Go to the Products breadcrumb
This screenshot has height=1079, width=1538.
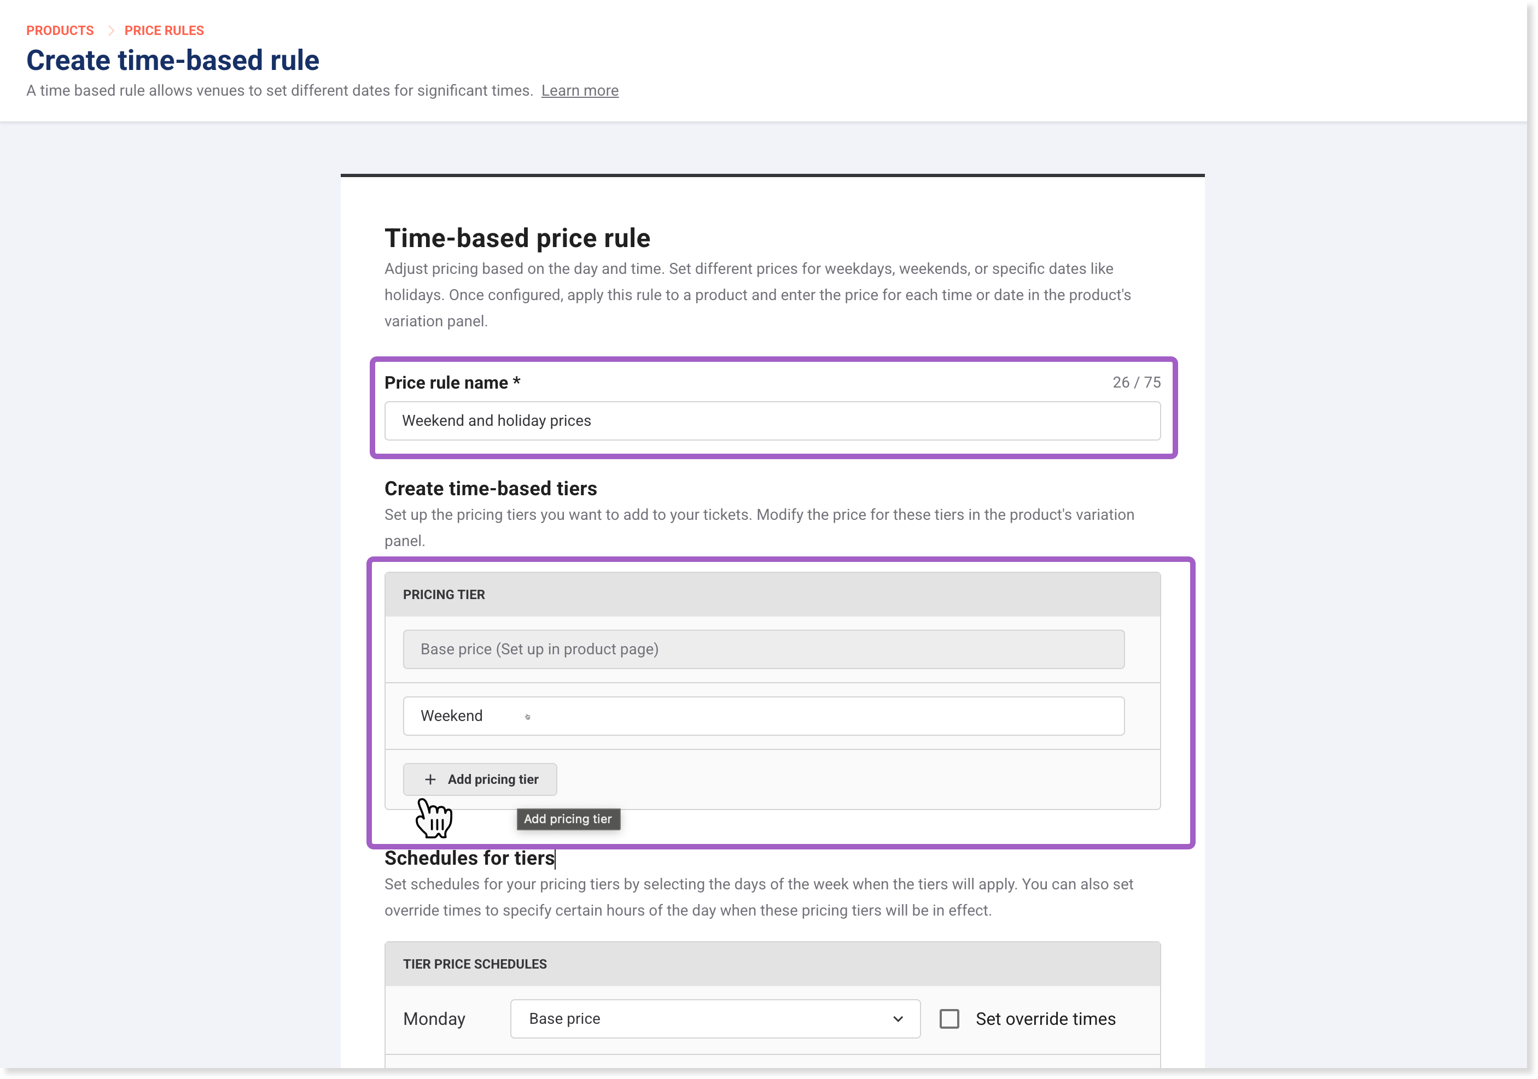pyautogui.click(x=60, y=31)
